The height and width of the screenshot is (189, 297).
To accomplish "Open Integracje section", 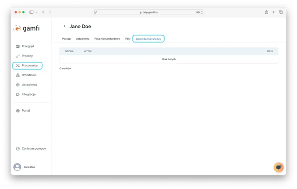I will pos(28,94).
